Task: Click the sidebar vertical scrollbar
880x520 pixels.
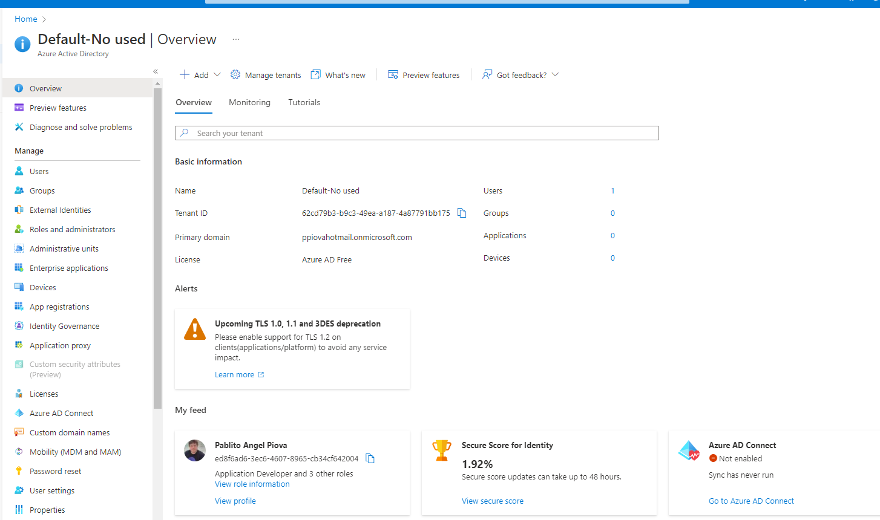Action: point(157,248)
